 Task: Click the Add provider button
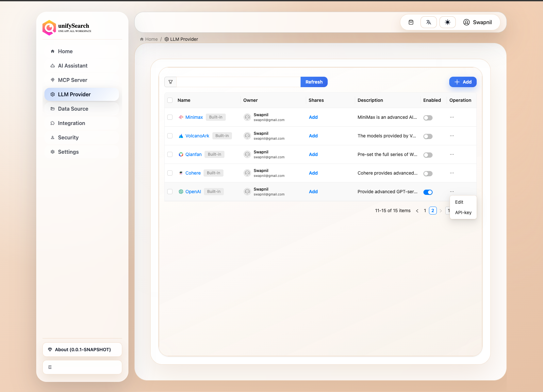click(x=463, y=82)
